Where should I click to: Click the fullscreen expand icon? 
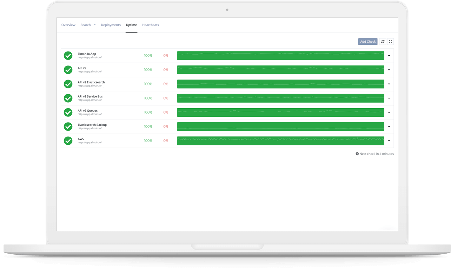click(x=391, y=41)
